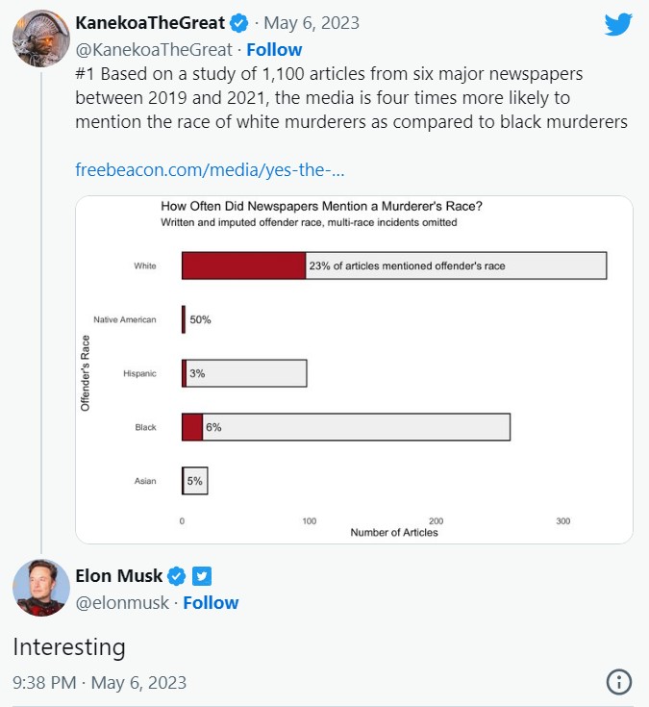Screen dimensions: 649x707
Task: Open KanekoaTheGreat's profile avatar
Action: (x=41, y=38)
